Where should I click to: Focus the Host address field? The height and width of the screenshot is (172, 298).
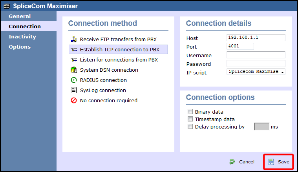click(x=256, y=38)
